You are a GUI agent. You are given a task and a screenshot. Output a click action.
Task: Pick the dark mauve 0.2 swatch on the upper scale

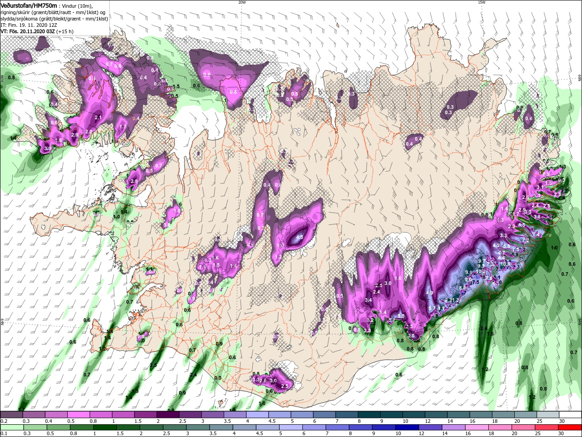[11, 415]
